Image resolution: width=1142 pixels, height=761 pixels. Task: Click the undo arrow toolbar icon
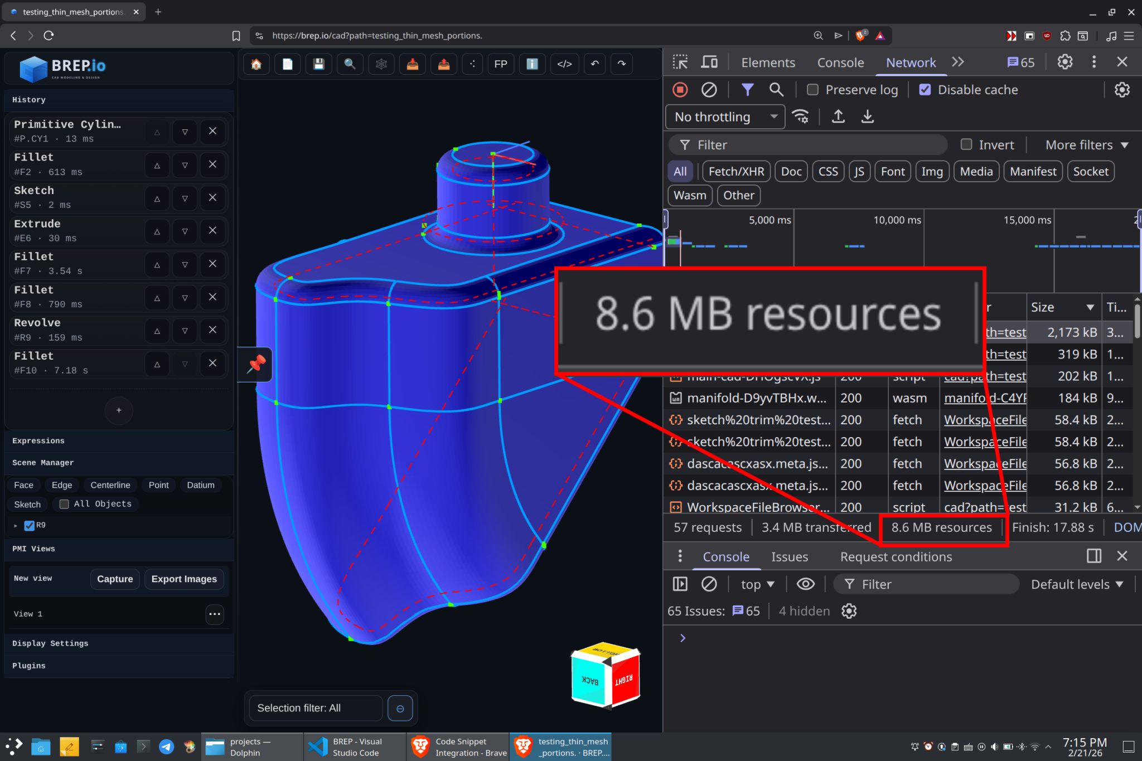tap(595, 64)
